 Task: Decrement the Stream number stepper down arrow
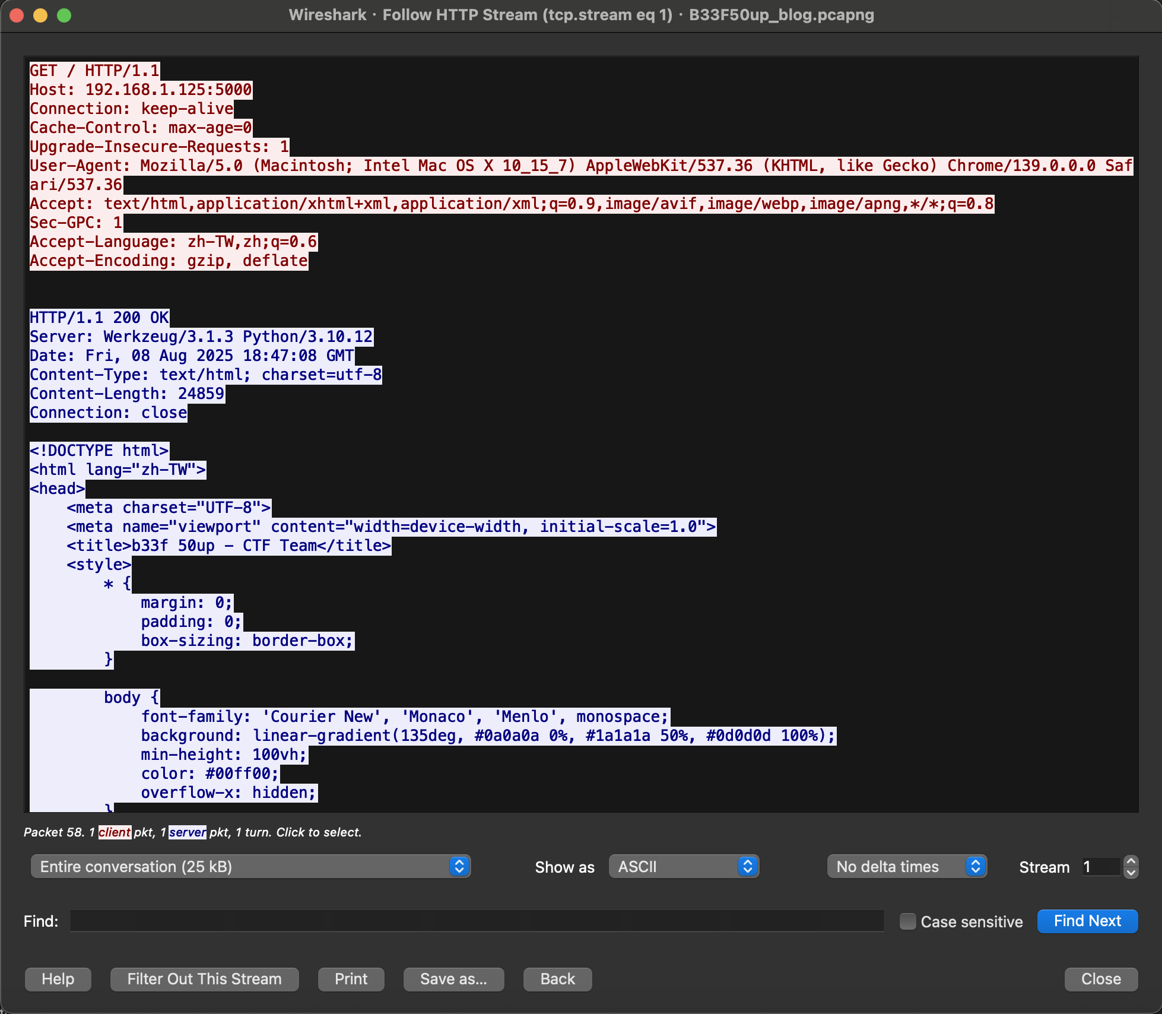[1131, 873]
